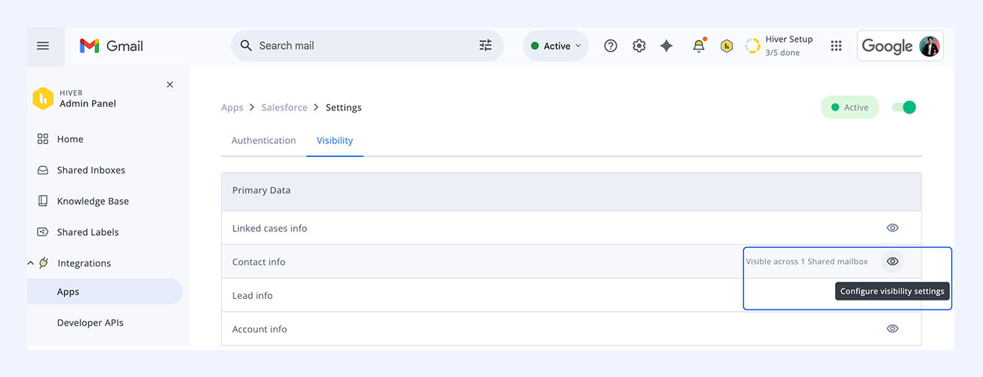
Task: Click 'Visible across 1 Shared mailbox' text
Action: point(807,262)
